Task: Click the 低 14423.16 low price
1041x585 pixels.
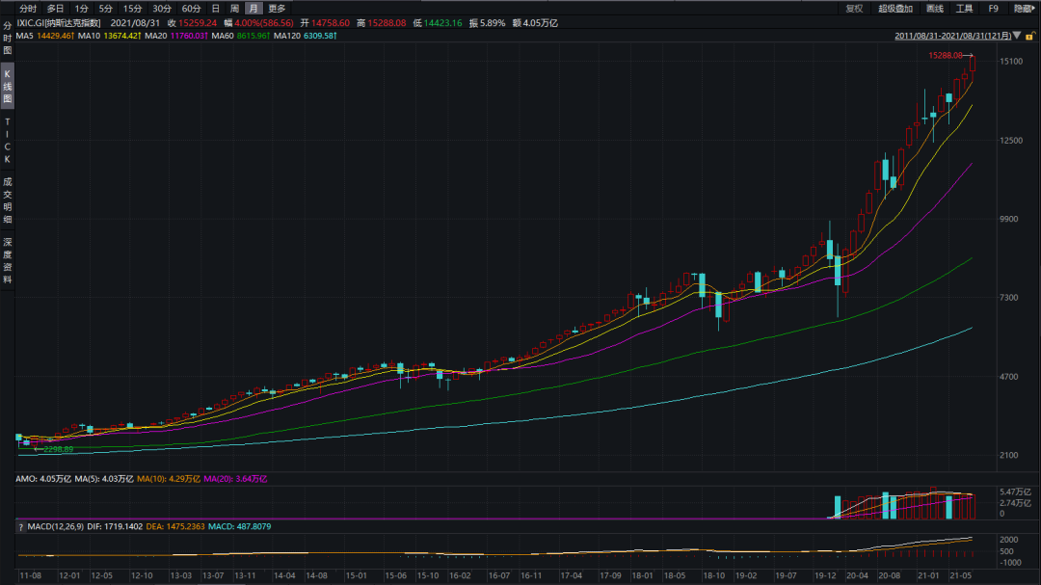Action: [x=438, y=23]
